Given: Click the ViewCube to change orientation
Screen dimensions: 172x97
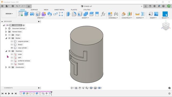Looking at the screenshot, I should click(166, 26).
